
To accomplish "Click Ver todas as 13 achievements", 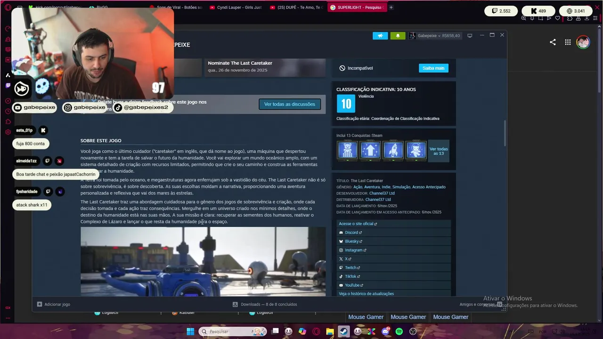I will (x=439, y=151).
